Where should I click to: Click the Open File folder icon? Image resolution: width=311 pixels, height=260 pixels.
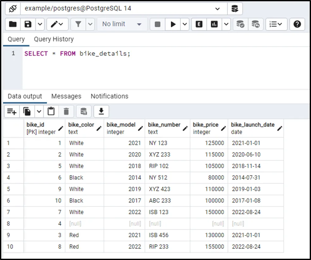pos(13,24)
